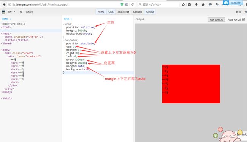
Task: Open the QR code icon in address bar
Action: pyautogui.click(x=126, y=5)
